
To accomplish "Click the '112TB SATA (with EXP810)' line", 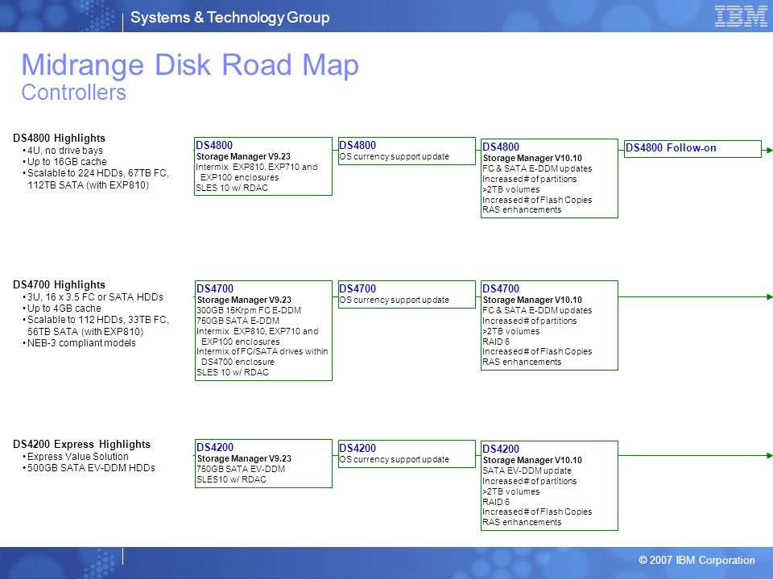I will tap(89, 185).
